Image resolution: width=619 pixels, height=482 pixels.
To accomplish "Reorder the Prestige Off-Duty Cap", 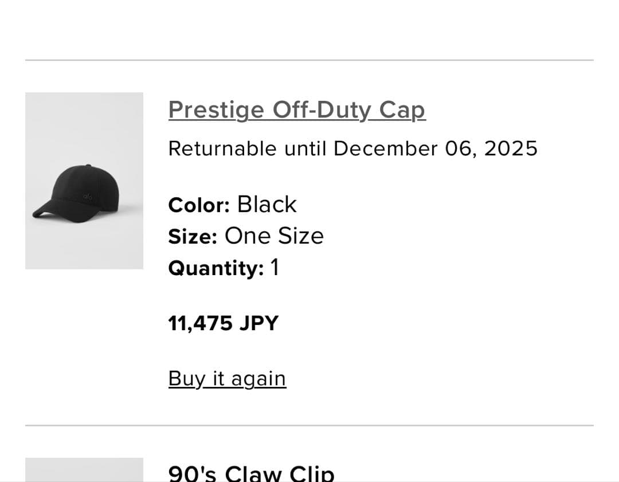I will point(226,378).
